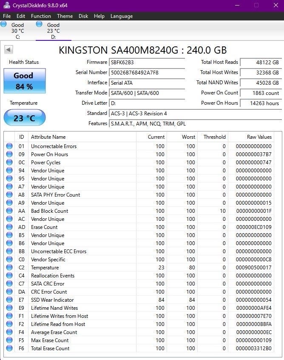Click status icon for SATA PHY Error Count
This screenshot has height=360, width=284.
(x=9, y=194)
